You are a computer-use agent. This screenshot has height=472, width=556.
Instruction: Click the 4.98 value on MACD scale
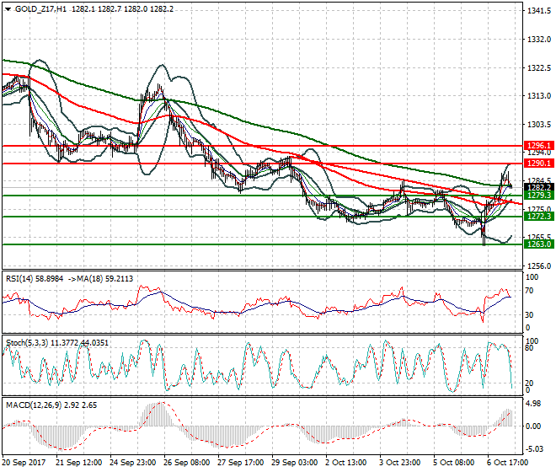tap(533, 404)
